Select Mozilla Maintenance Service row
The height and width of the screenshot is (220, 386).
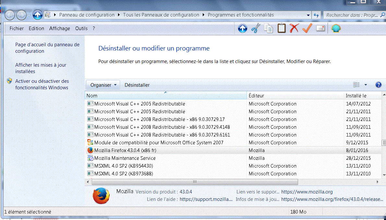click(x=233, y=158)
